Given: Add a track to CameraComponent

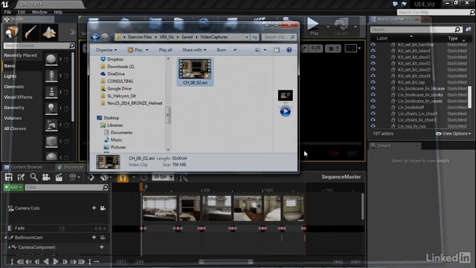Looking at the screenshot, I should [x=102, y=247].
